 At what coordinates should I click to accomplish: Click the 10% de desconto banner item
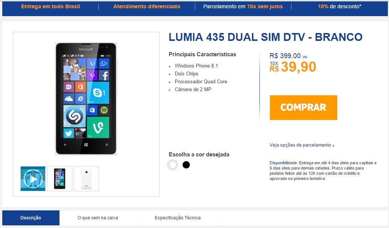(339, 6)
